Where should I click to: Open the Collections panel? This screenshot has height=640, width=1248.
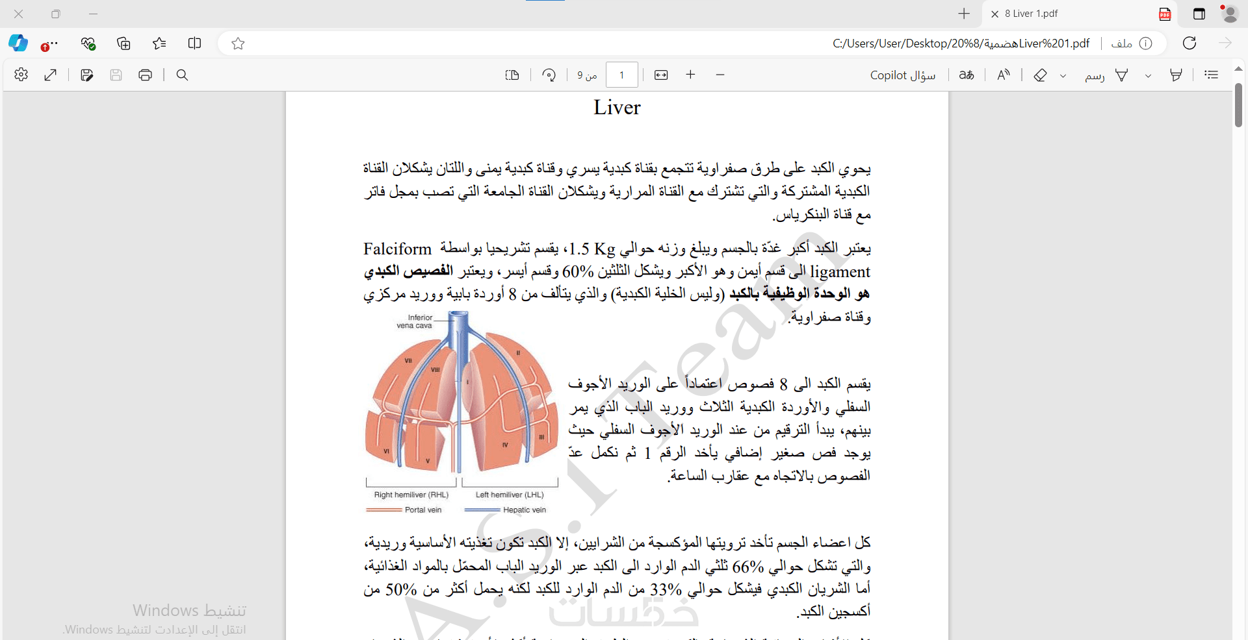point(123,43)
